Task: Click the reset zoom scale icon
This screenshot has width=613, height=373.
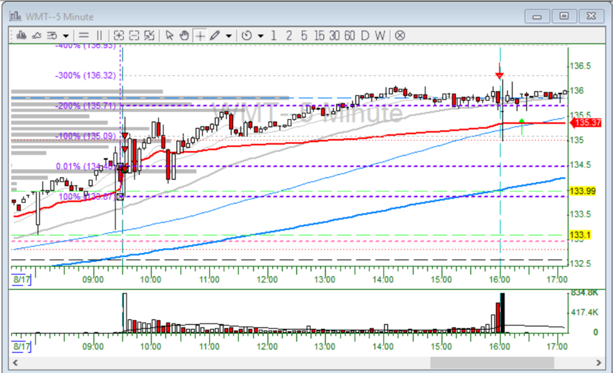Action: 150,36
